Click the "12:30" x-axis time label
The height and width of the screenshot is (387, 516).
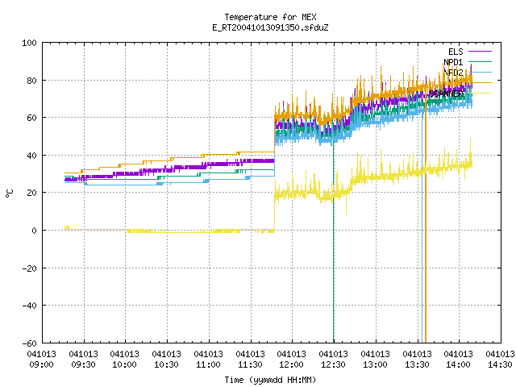tap(333, 364)
